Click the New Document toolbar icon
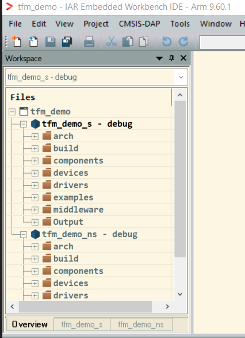Viewport: 245px width, 338px height. [17, 42]
